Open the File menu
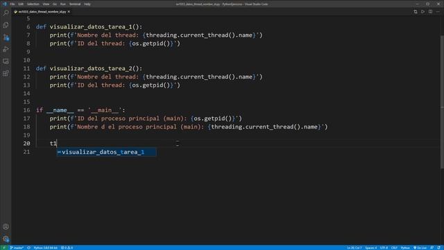Screen dimensions: 444x250 tap(12, 4)
